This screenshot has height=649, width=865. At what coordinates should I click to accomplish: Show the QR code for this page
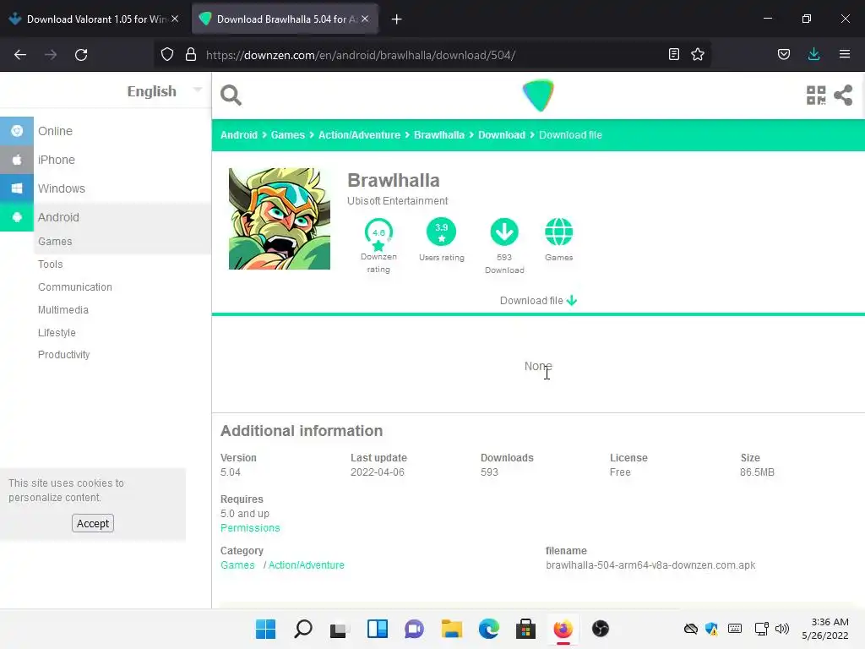tap(816, 95)
